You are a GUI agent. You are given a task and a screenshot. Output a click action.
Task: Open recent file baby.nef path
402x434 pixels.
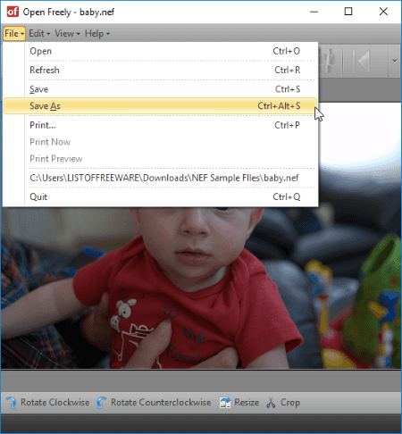click(x=160, y=178)
